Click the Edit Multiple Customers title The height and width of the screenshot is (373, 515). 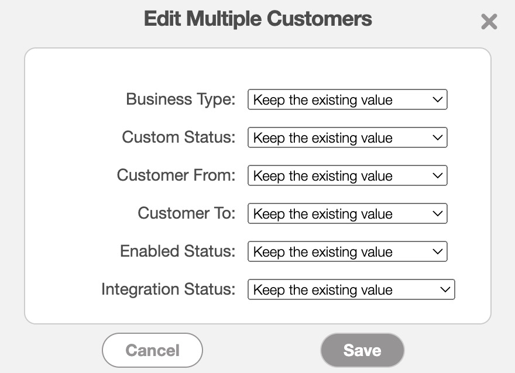257,19
